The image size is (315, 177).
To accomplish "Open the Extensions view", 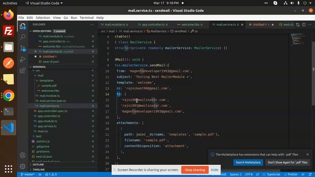I will 23,70.
